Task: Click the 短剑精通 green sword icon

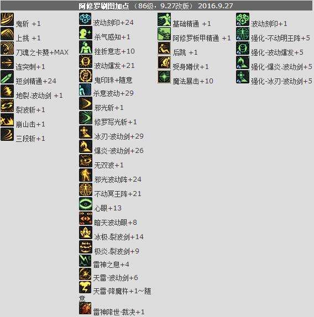Action: [x=7, y=77]
